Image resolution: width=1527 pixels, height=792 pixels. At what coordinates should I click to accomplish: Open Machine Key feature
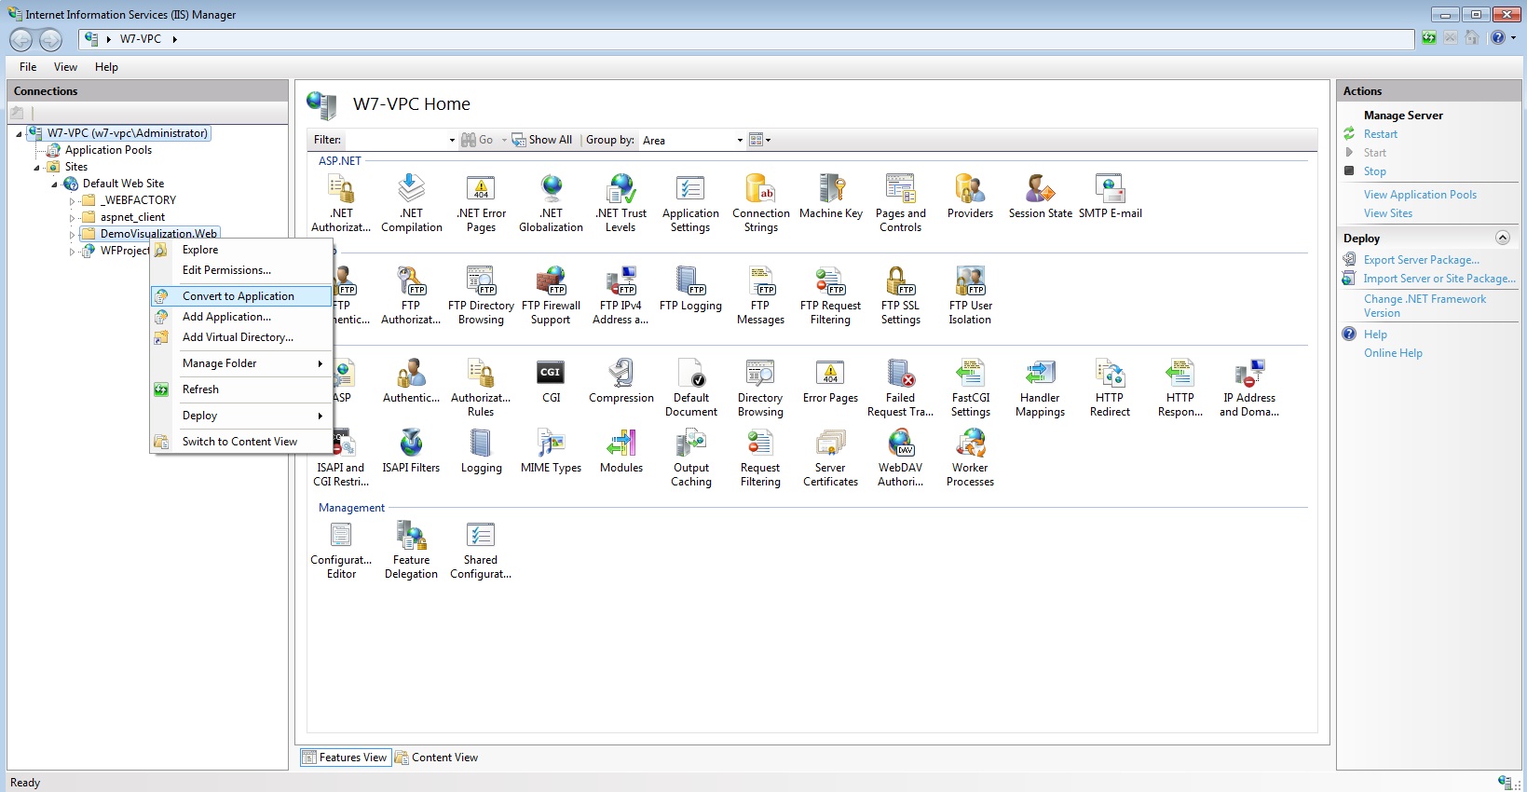(x=831, y=197)
